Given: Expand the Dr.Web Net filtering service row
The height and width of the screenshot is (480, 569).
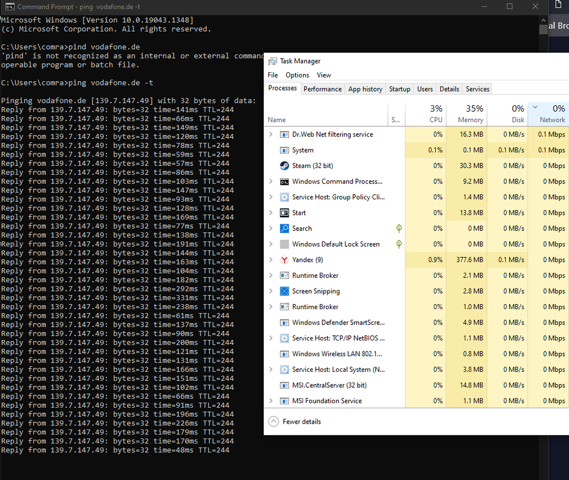Looking at the screenshot, I should pos(271,134).
